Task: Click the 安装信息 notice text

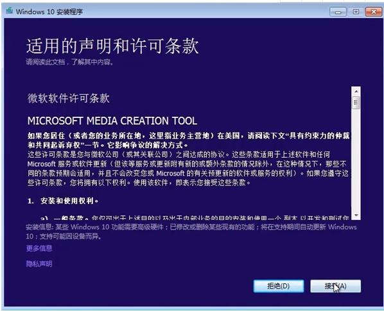Action: click(x=191, y=231)
